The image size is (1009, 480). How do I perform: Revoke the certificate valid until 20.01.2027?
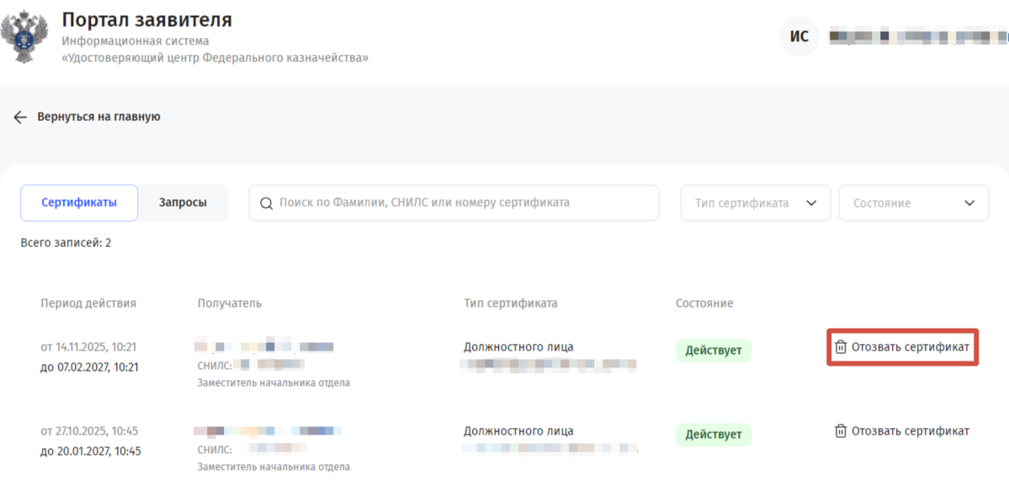tap(902, 431)
